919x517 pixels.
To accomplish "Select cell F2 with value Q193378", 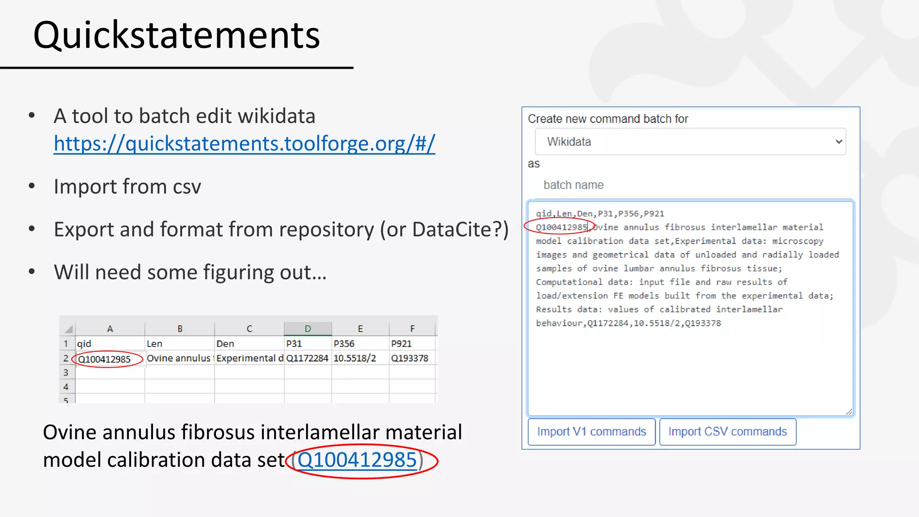I will 412,359.
